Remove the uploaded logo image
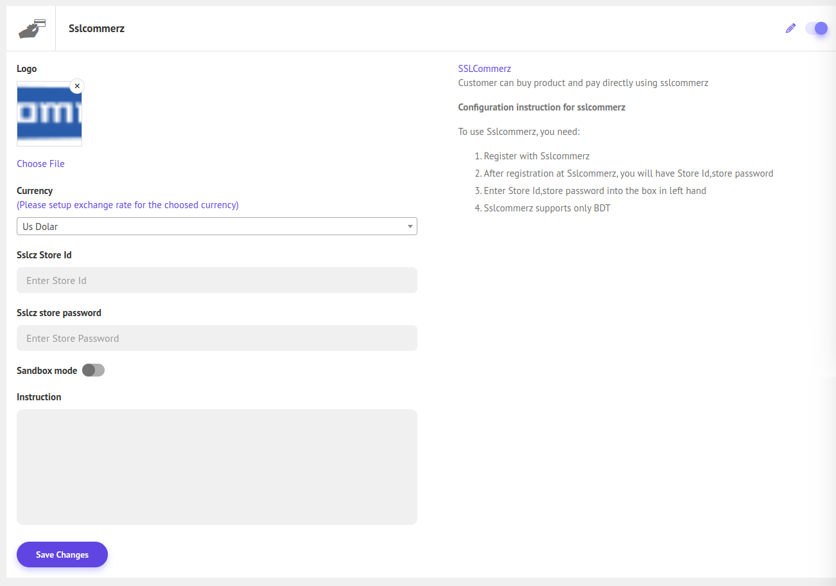 tap(77, 86)
